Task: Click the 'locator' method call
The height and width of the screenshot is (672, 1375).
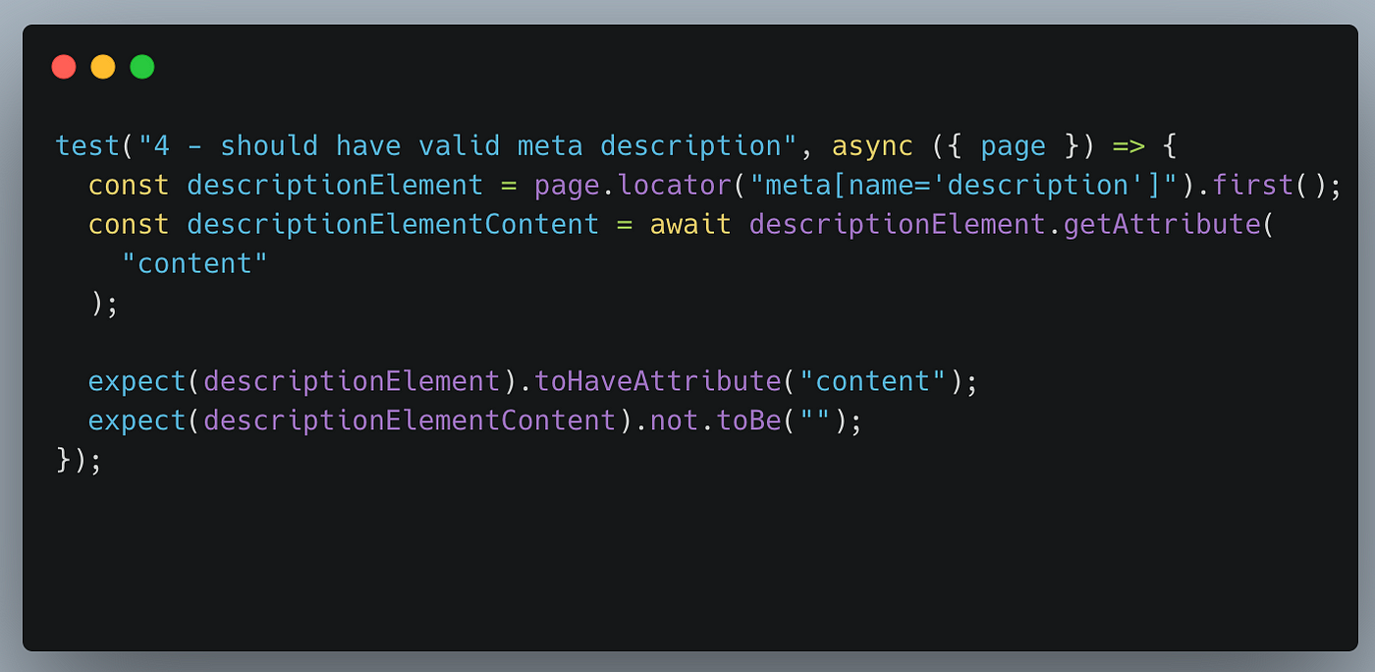Action: [675, 186]
